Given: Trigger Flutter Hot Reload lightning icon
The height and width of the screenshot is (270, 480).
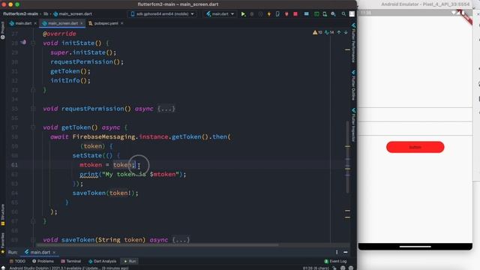Looking at the screenshot, I should 269,14.
